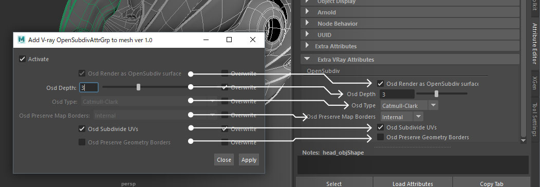
Task: Enable Osd Preserve Geometry Borders in Attribute Editor
Action: [x=380, y=137]
